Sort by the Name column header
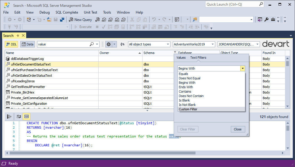The width and height of the screenshot is (295, 167). coord(52,53)
